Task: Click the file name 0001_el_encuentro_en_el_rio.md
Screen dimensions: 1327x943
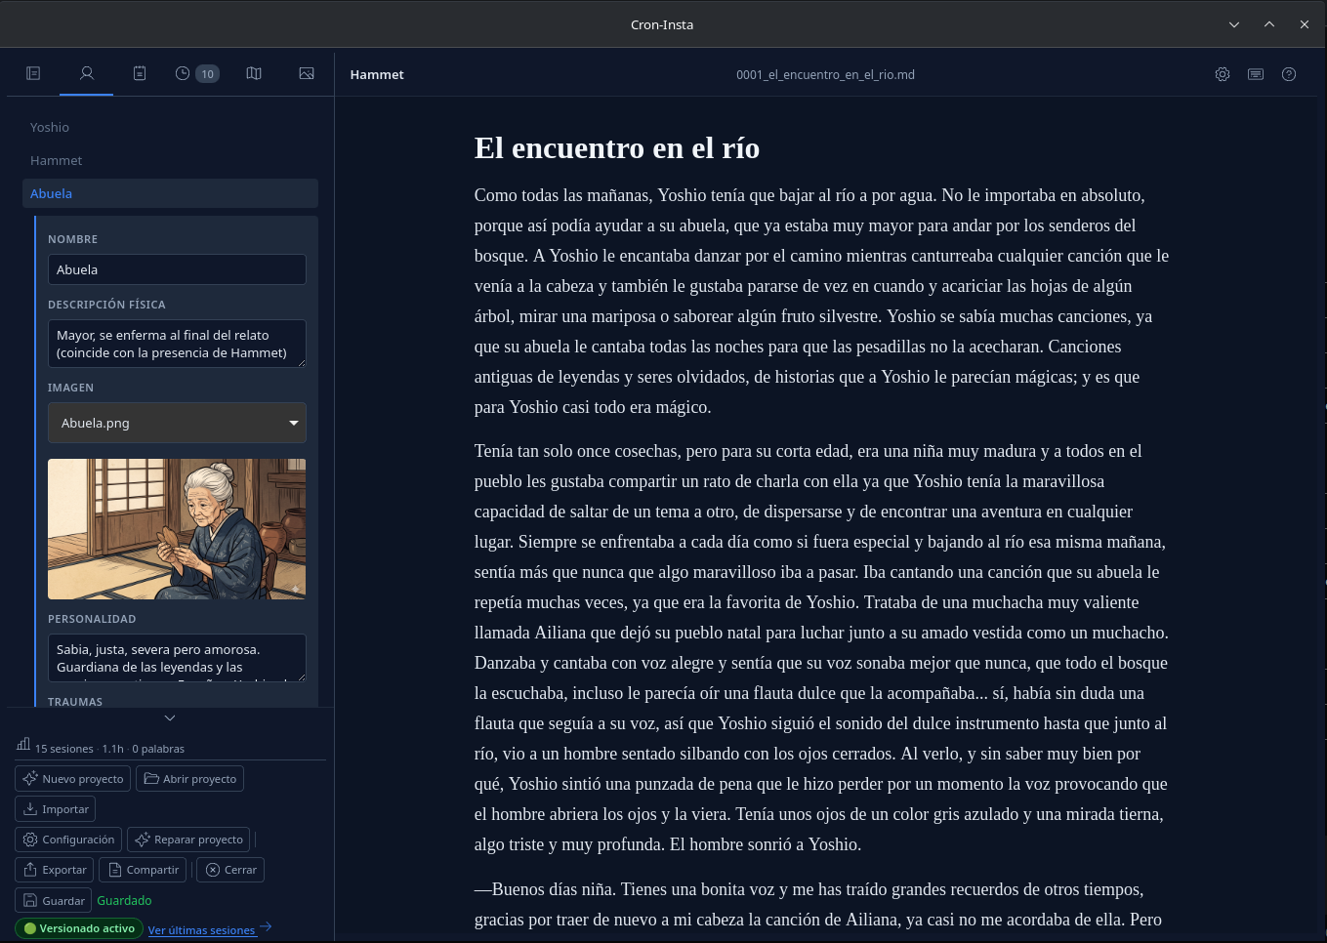Action: pos(825,74)
